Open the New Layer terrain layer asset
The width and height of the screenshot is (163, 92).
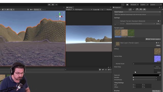click(x=158, y=45)
